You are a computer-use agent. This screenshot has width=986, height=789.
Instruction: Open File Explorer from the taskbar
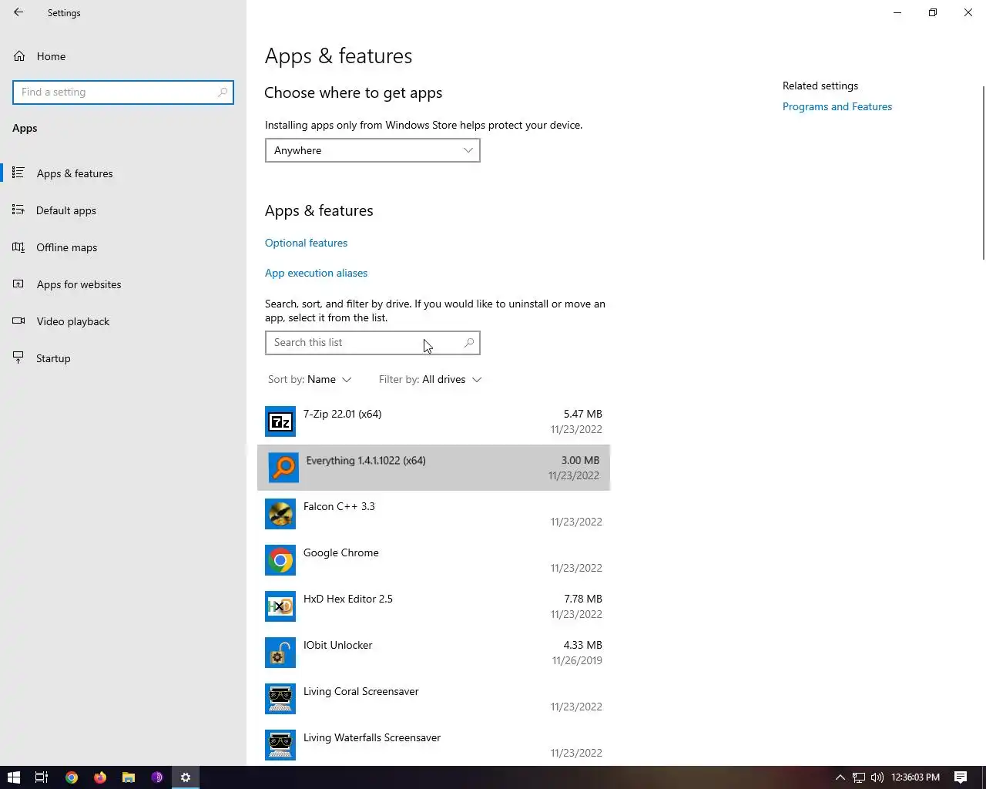point(129,777)
